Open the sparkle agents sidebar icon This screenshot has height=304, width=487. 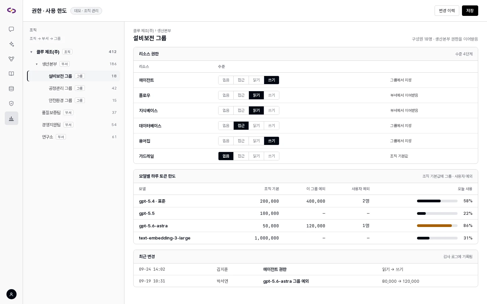click(x=11, y=44)
